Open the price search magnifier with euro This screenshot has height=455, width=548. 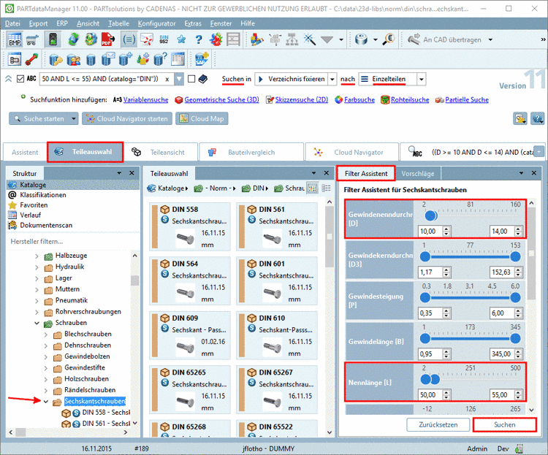coord(388,39)
